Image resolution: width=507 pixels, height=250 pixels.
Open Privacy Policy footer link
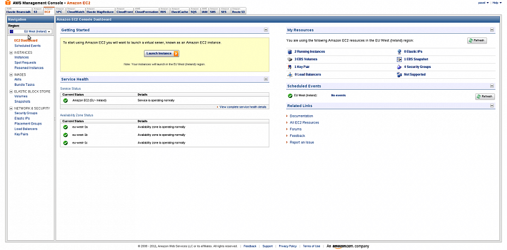click(x=287, y=246)
